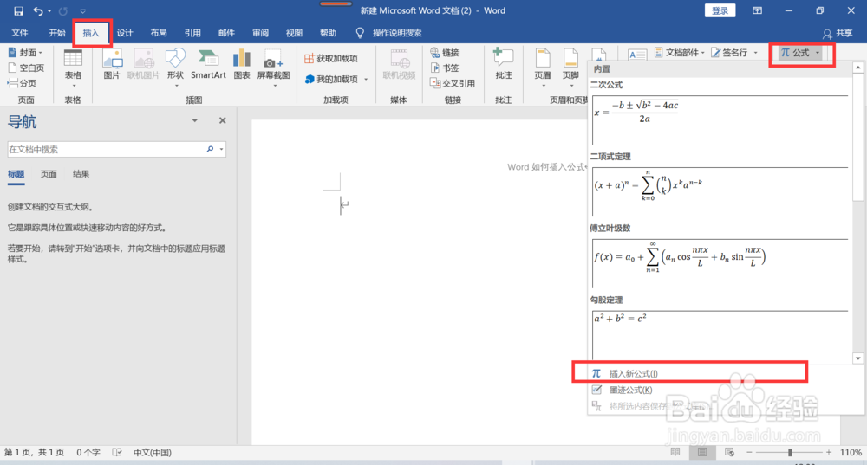Click the 共享 share button

[x=838, y=33]
